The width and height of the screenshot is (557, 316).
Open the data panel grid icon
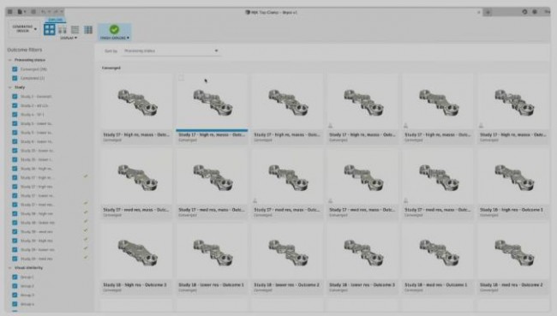tap(10, 12)
